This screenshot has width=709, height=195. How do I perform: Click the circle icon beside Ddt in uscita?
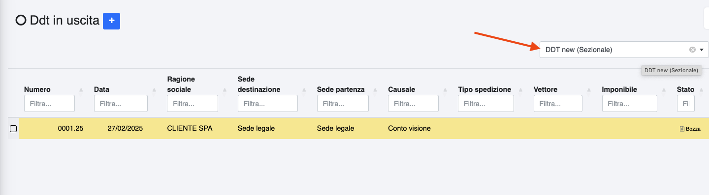21,21
